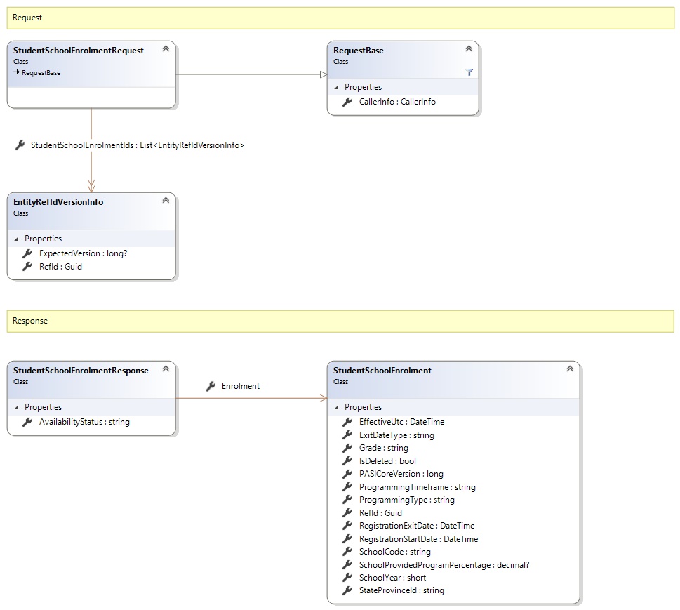Select the StudentSchoolEnrolmentResponse class title
Image resolution: width=680 pixels, height=610 pixels.
point(81,370)
